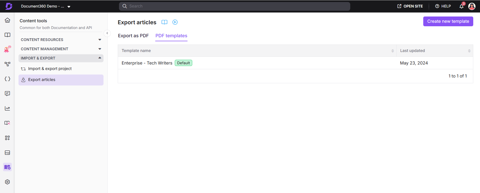
Task: Click the Content tools heading
Action: coord(33,21)
